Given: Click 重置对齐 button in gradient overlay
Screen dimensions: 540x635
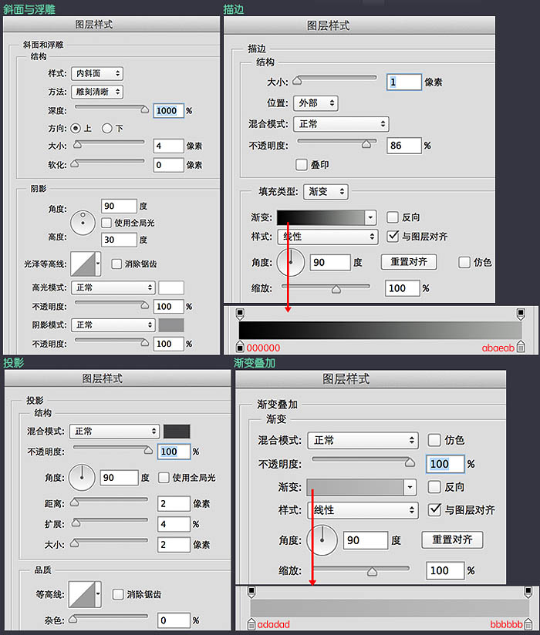Looking at the screenshot, I should [x=452, y=540].
